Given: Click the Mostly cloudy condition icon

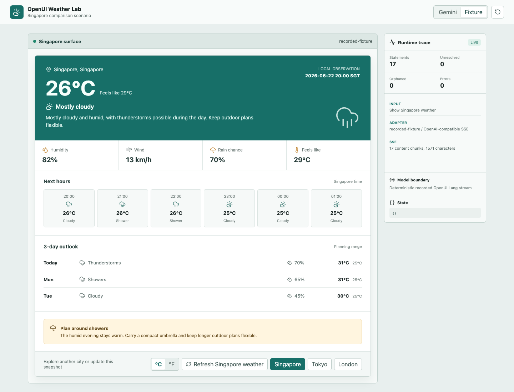Looking at the screenshot, I should [49, 107].
